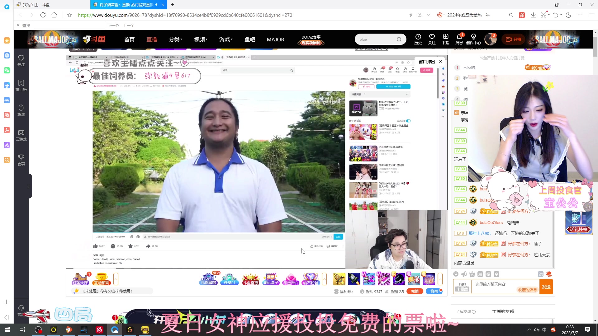Screen dimensions: 598x336
Task: Open the emoji picker in chat toolbar
Action: (456, 274)
